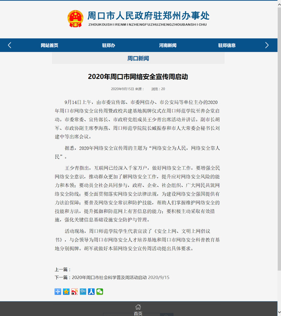Image resolution: width=281 pixels, height=316 pixels.
Task: Click article title 2020年周口市网络安全宣传周启动
Action: (138, 77)
